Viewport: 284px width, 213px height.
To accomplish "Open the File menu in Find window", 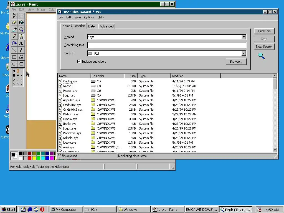I will point(61,17).
